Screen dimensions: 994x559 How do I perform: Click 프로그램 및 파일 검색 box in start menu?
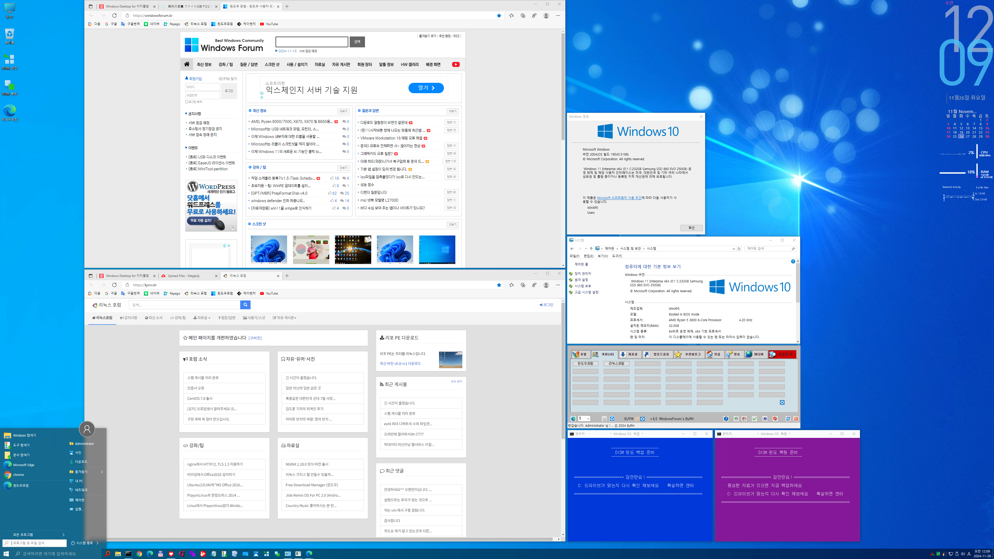pos(35,543)
